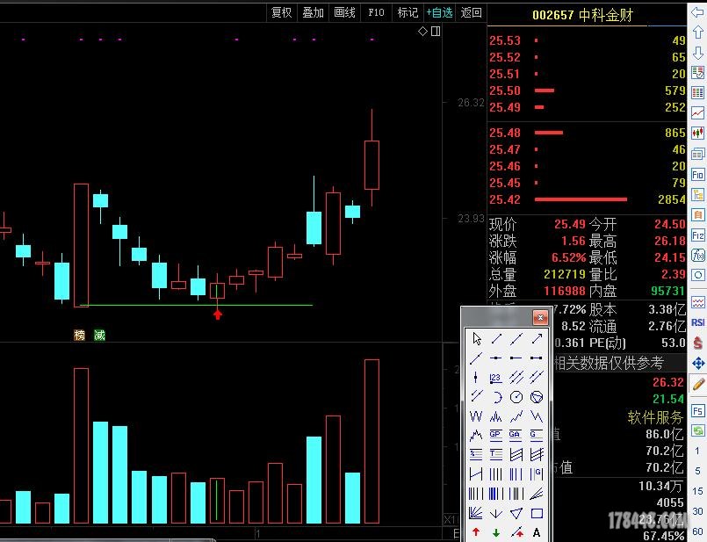Click the RSI indicator sidebar icon

[697, 322]
